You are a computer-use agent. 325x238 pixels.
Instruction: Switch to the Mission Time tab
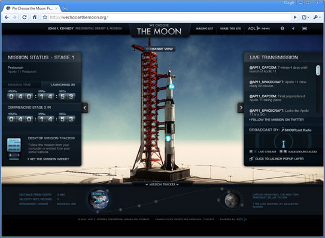tap(19, 85)
